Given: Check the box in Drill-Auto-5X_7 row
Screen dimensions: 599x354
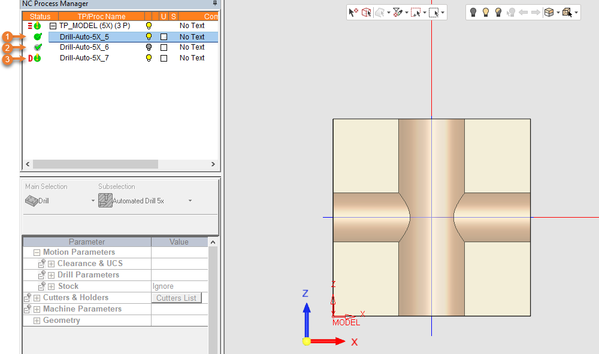Looking at the screenshot, I should point(164,59).
